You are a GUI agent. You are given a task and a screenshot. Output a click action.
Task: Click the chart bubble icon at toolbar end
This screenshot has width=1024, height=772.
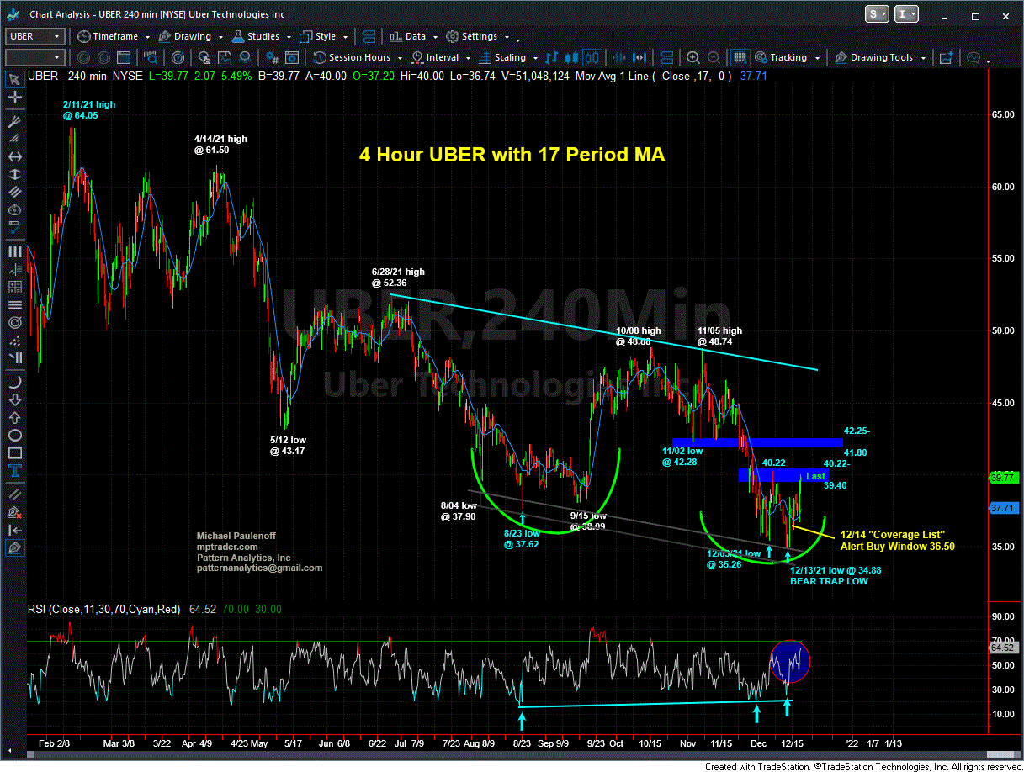pyautogui.click(x=974, y=58)
